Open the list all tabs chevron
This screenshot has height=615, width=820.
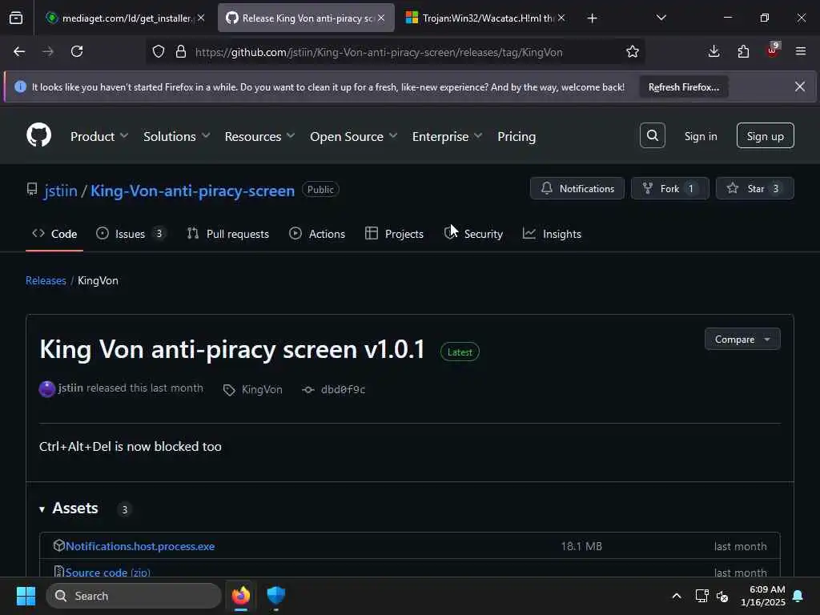(x=661, y=18)
